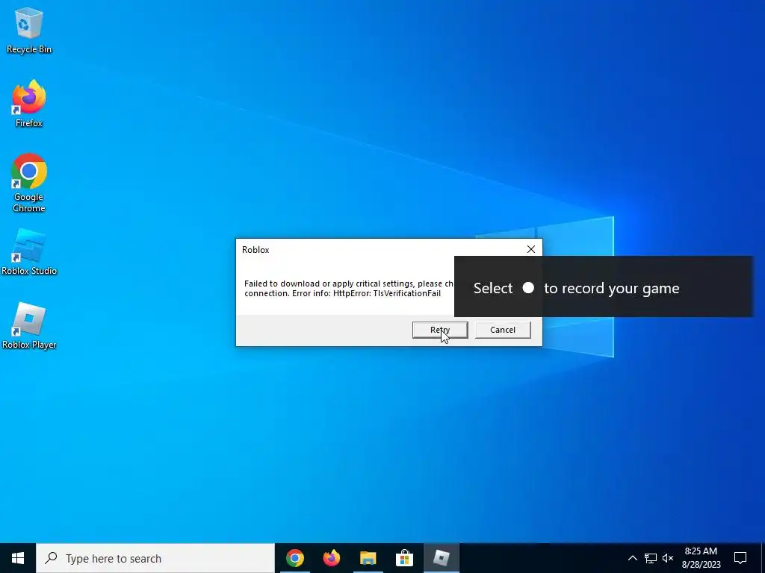Show hidden system tray icons
The image size is (765, 573).
tap(632, 558)
